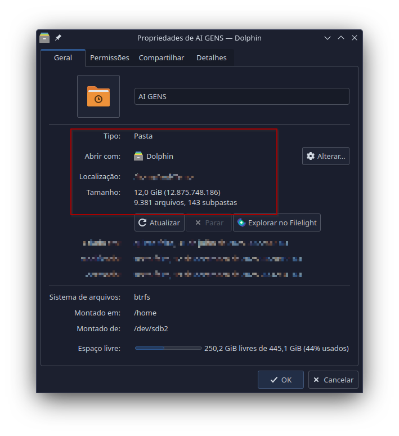Click the 'Espaço livre:' label

click(99, 349)
